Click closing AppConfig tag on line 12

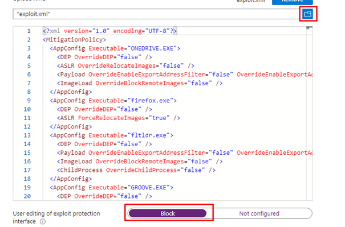(x=71, y=127)
